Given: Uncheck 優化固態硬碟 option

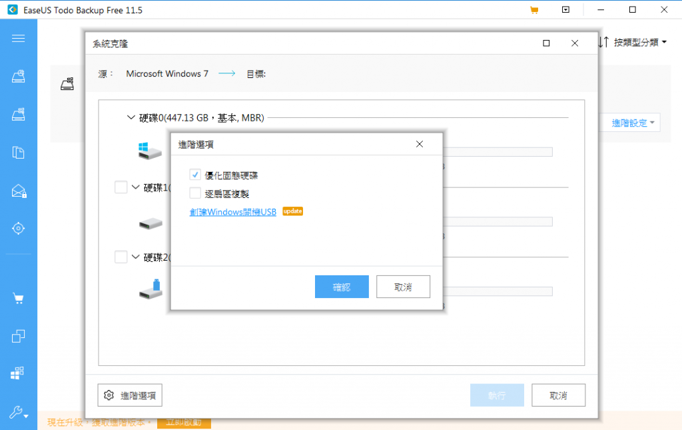Looking at the screenshot, I should (x=195, y=175).
